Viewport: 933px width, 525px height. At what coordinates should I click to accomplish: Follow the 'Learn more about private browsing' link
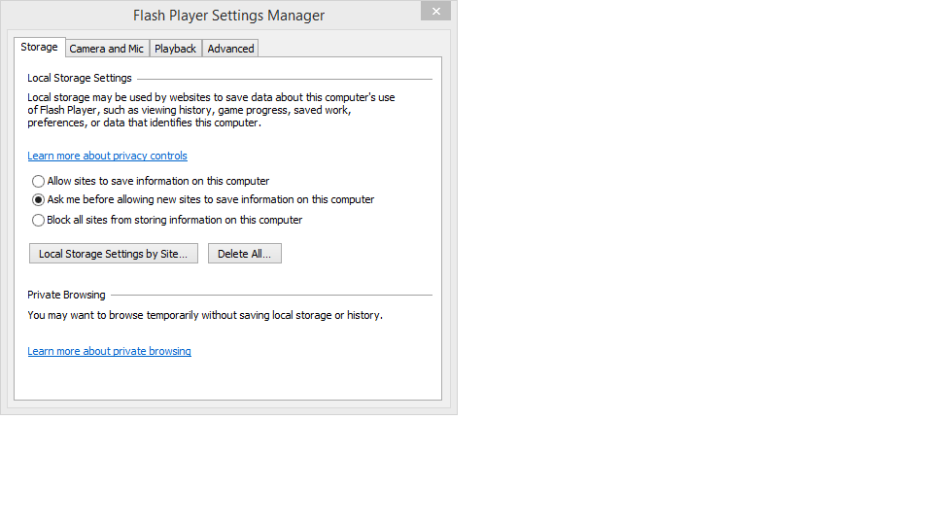coord(109,351)
